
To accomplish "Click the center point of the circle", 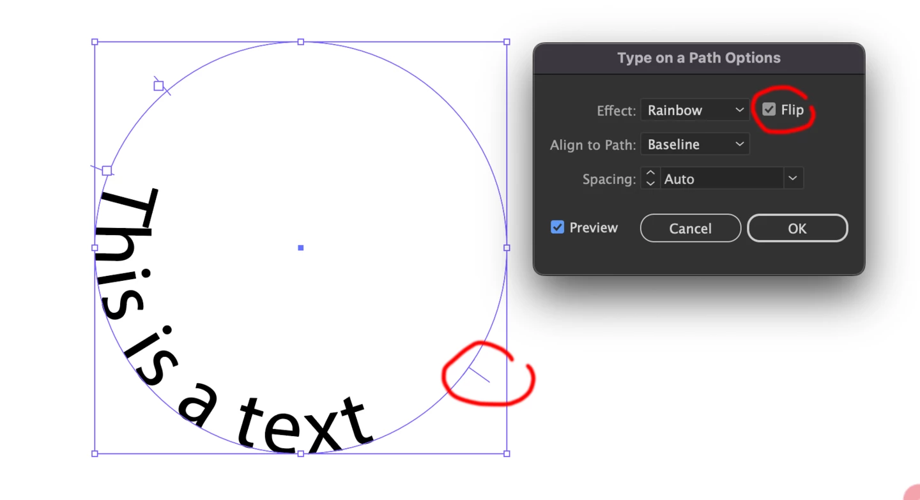I will click(x=301, y=248).
